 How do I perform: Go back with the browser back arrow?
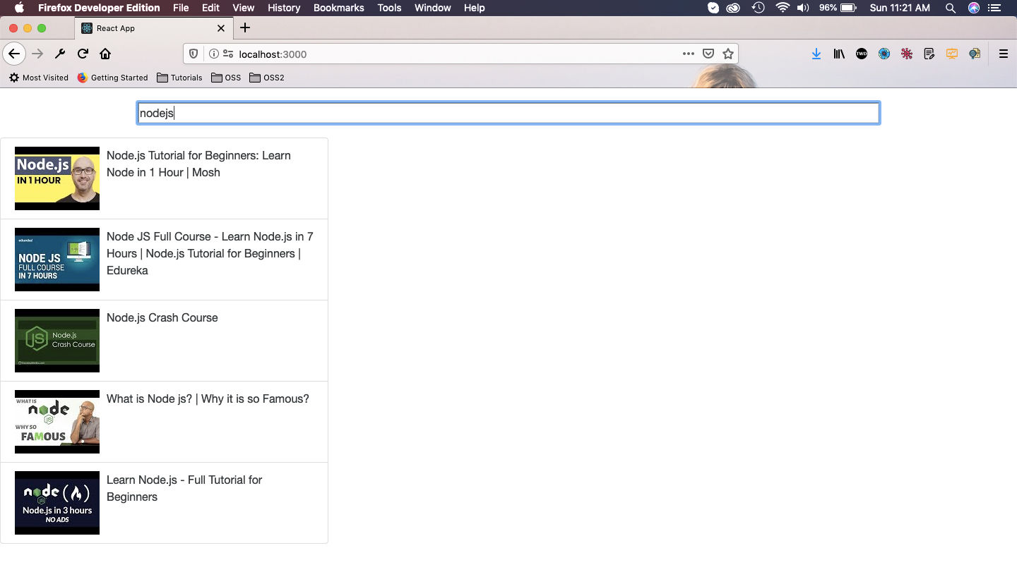point(14,54)
